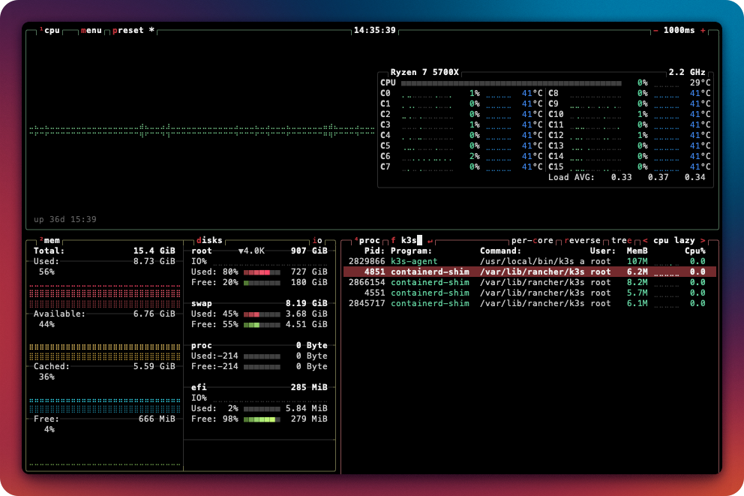This screenshot has height=496, width=744.
Task: Cycle to the next preset
Action: [133, 30]
